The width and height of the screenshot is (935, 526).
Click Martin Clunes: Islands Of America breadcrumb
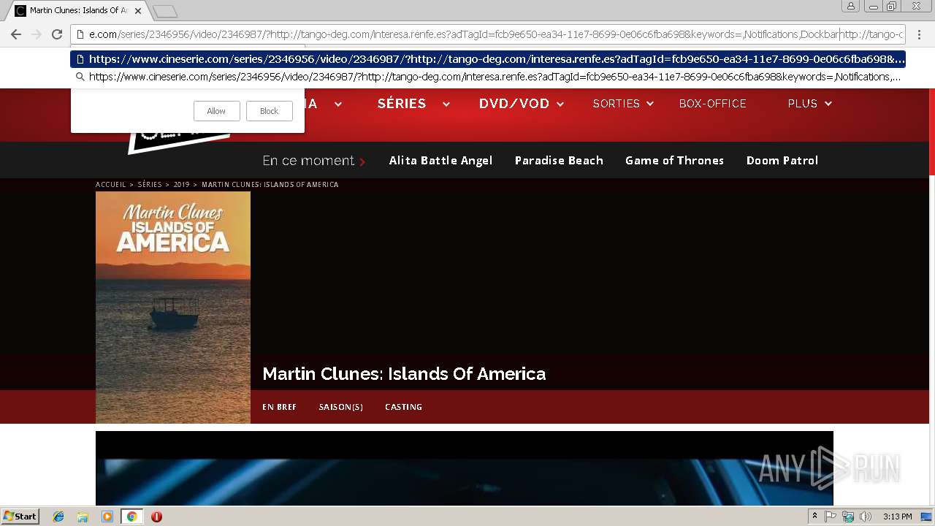click(x=270, y=185)
